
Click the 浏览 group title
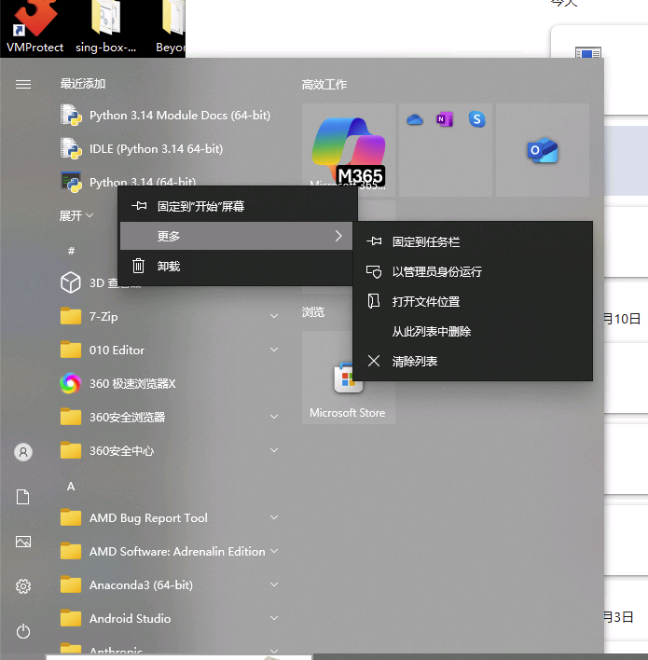(x=313, y=312)
